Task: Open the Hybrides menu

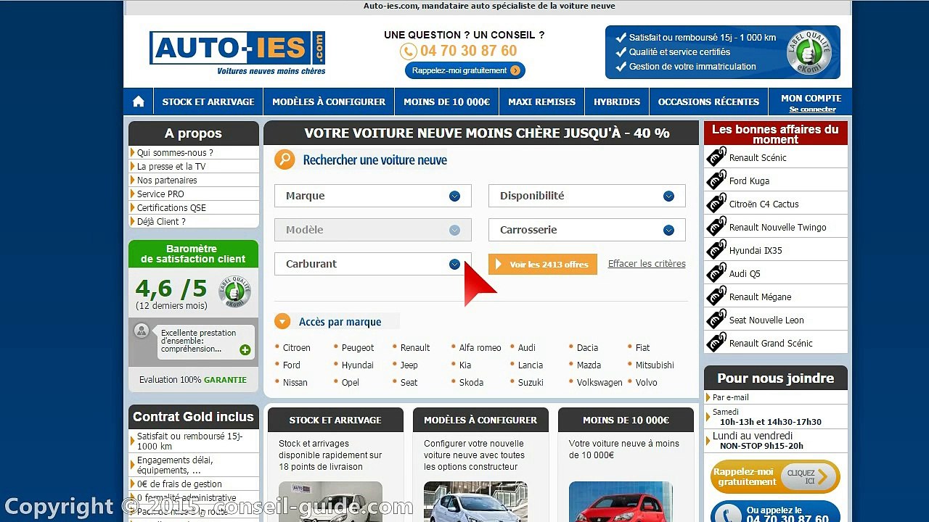Action: pos(617,101)
